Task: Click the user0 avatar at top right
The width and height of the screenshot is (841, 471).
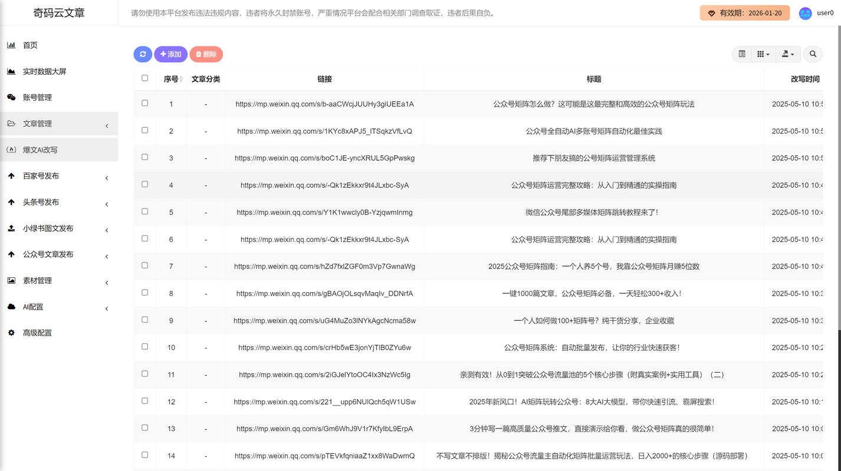Action: pyautogui.click(x=805, y=13)
